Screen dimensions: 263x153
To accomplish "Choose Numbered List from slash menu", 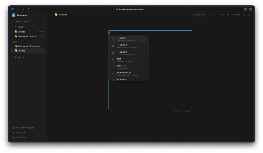I will tap(129, 74).
